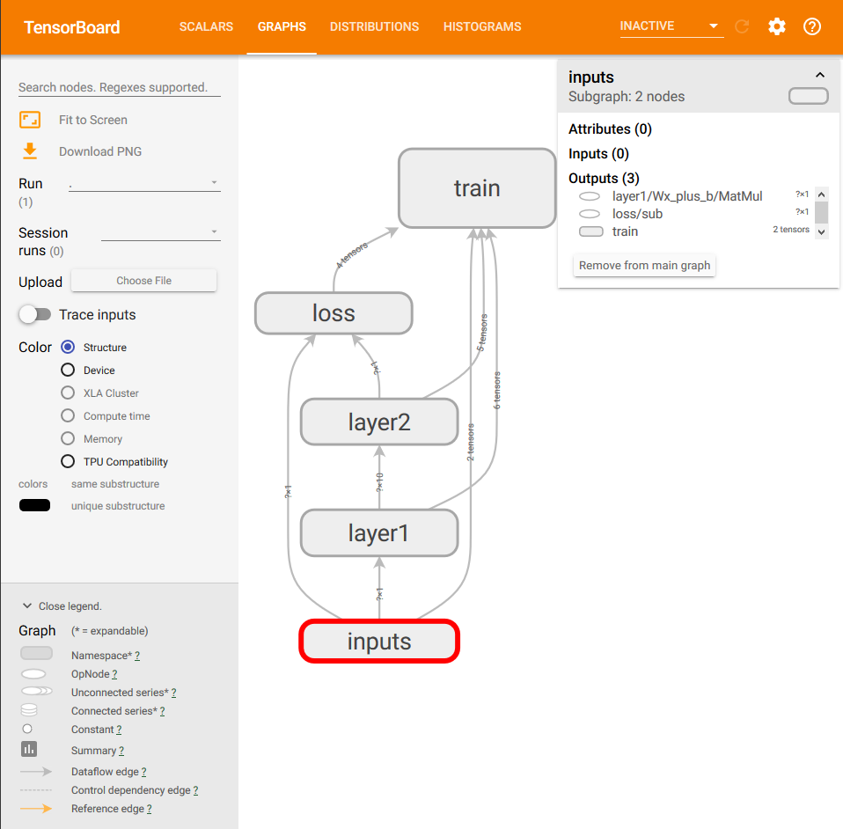Click the Fit to Screen icon
The width and height of the screenshot is (843, 829).
tap(30, 120)
